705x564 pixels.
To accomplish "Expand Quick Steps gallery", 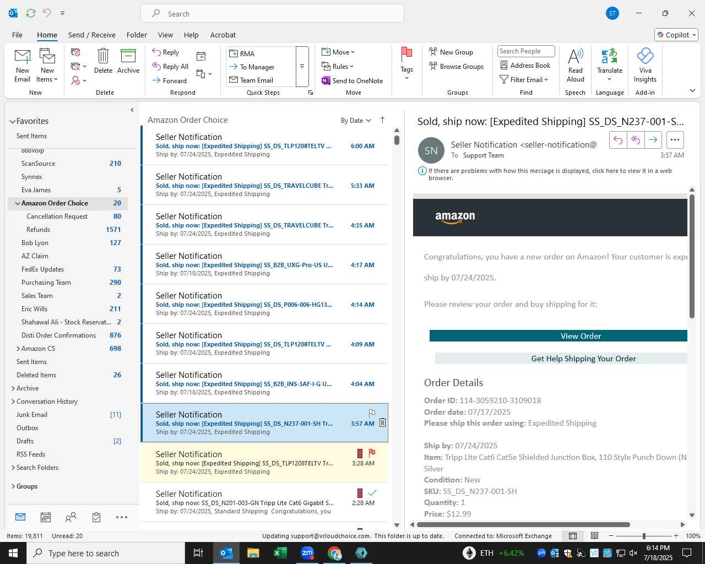I will [302, 67].
